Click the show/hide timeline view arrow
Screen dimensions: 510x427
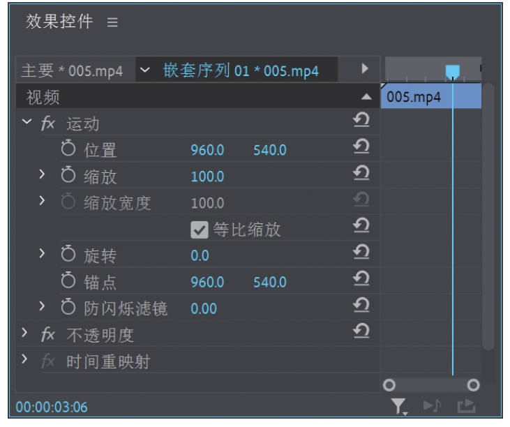pyautogui.click(x=365, y=68)
